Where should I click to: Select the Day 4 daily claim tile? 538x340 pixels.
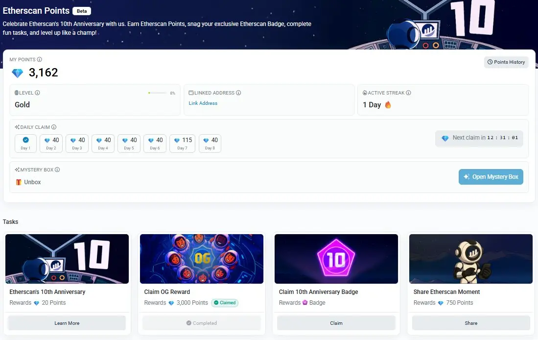103,143
